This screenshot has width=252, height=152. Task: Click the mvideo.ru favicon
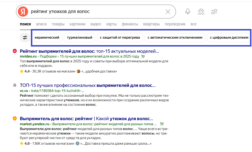tap(15, 51)
